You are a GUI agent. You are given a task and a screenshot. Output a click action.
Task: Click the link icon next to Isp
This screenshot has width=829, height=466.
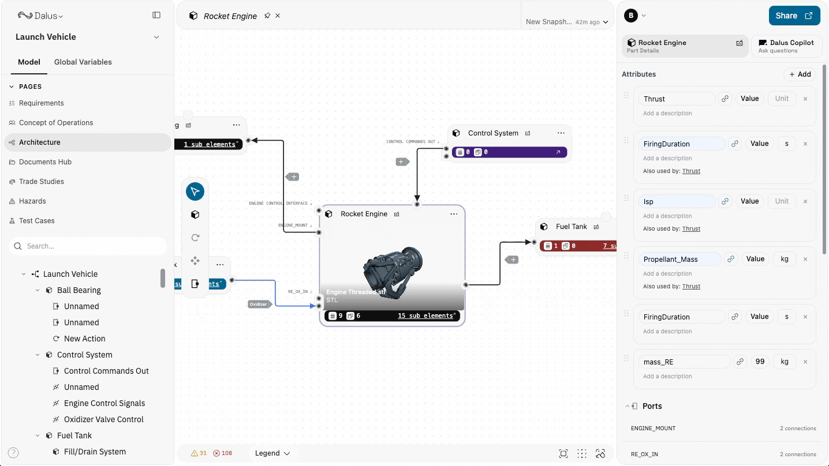coord(725,201)
